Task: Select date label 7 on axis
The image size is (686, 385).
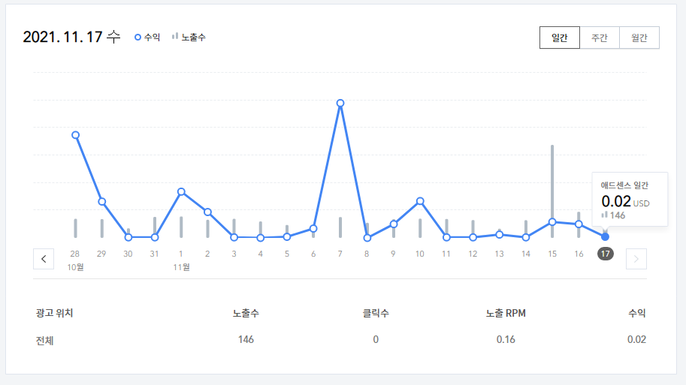Action: pos(340,254)
